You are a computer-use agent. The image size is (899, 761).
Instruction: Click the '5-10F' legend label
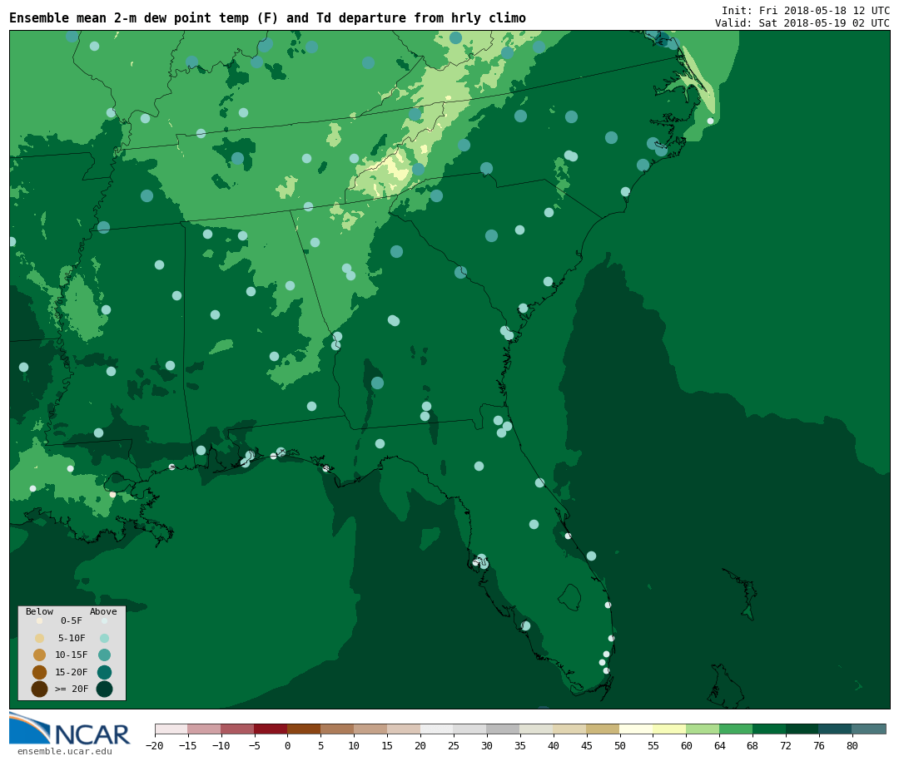pyautogui.click(x=72, y=638)
